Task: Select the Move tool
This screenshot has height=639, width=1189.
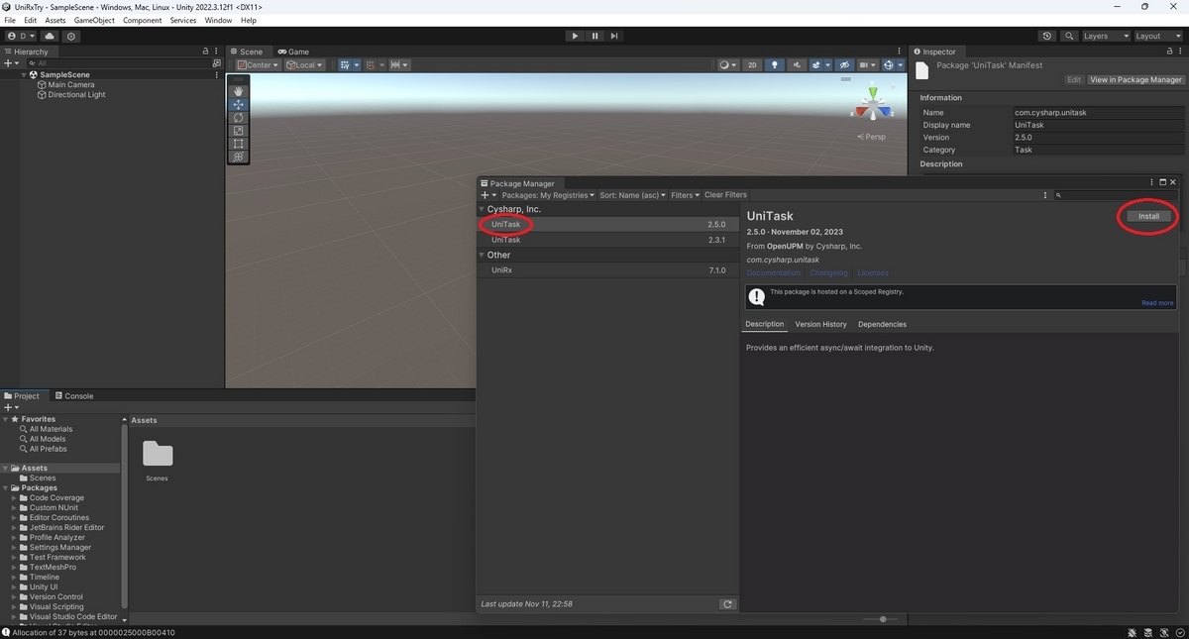Action: 238,105
